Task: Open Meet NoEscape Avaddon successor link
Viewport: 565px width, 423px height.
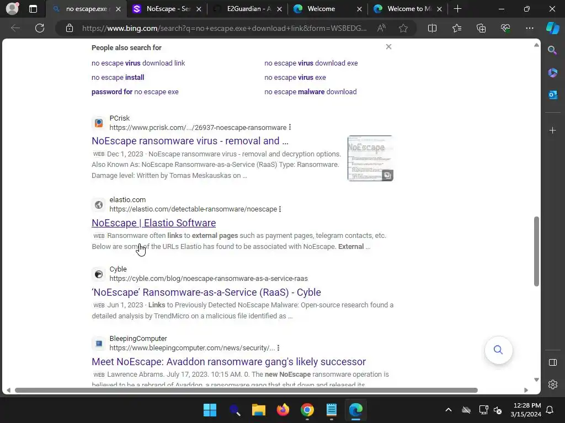Action: click(228, 361)
